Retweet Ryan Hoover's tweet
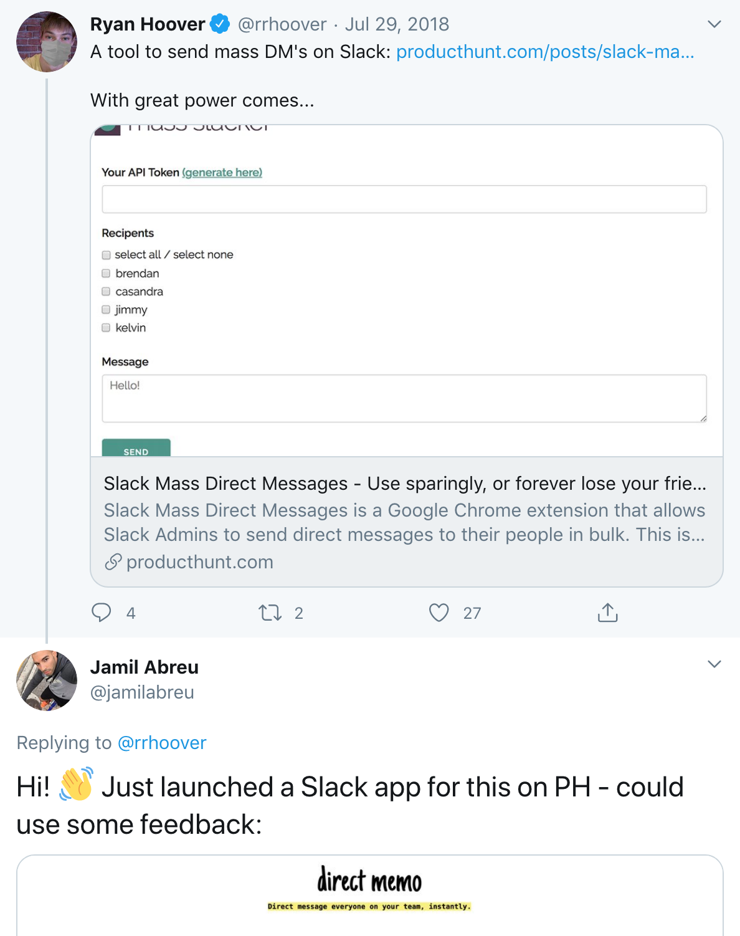Viewport: 740px width, 936px height. 270,613
